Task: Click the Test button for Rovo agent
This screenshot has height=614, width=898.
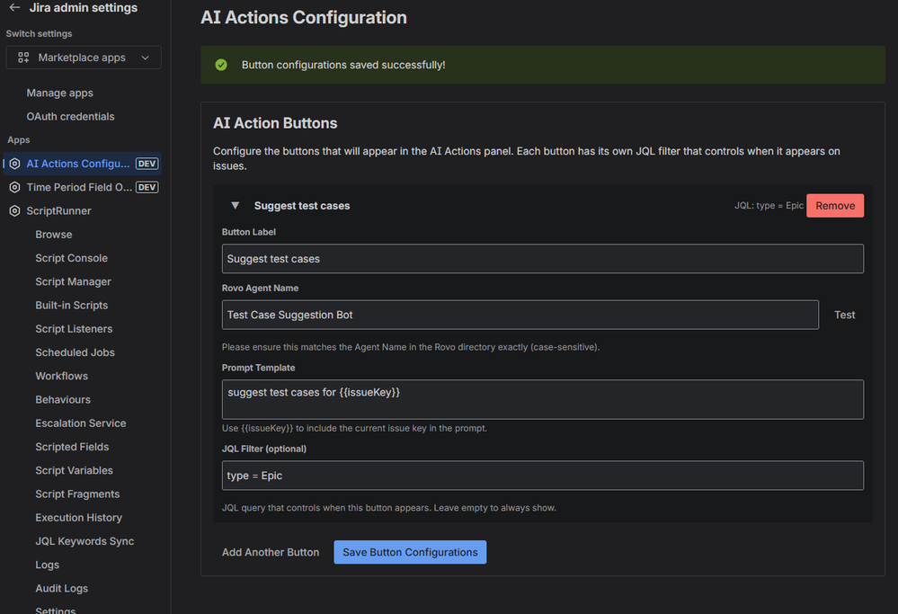Action: click(x=844, y=315)
